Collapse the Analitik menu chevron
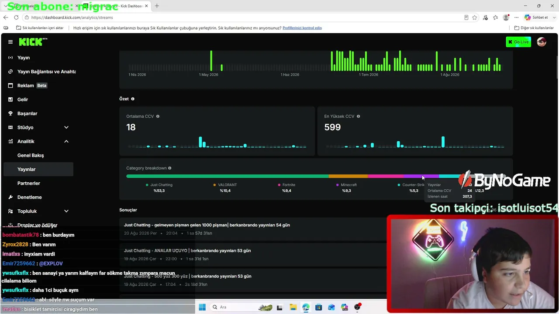The image size is (559, 314). click(66, 141)
